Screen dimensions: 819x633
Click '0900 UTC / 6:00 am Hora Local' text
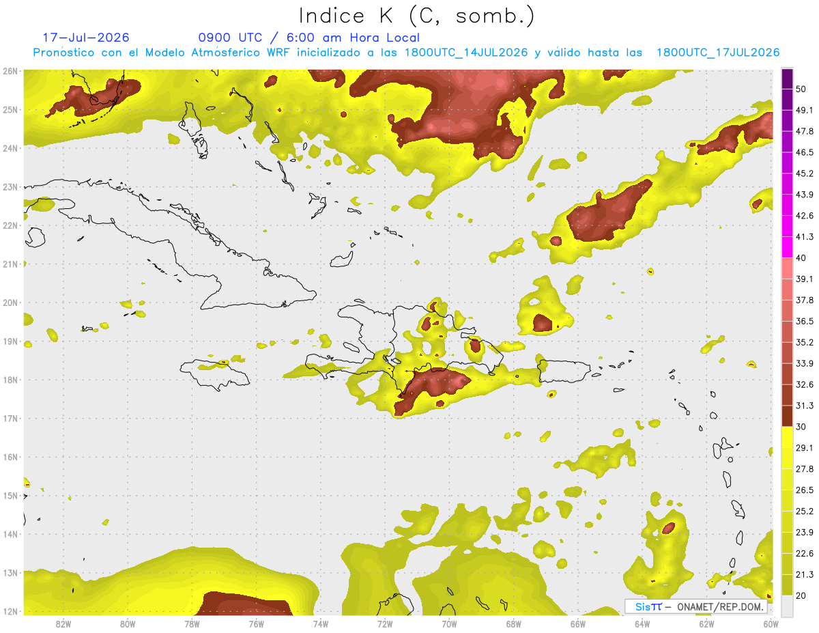click(309, 38)
